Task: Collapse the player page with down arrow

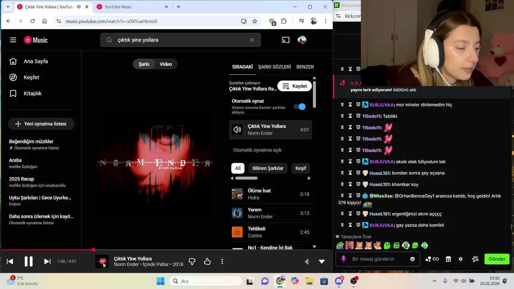Action: pos(322,261)
